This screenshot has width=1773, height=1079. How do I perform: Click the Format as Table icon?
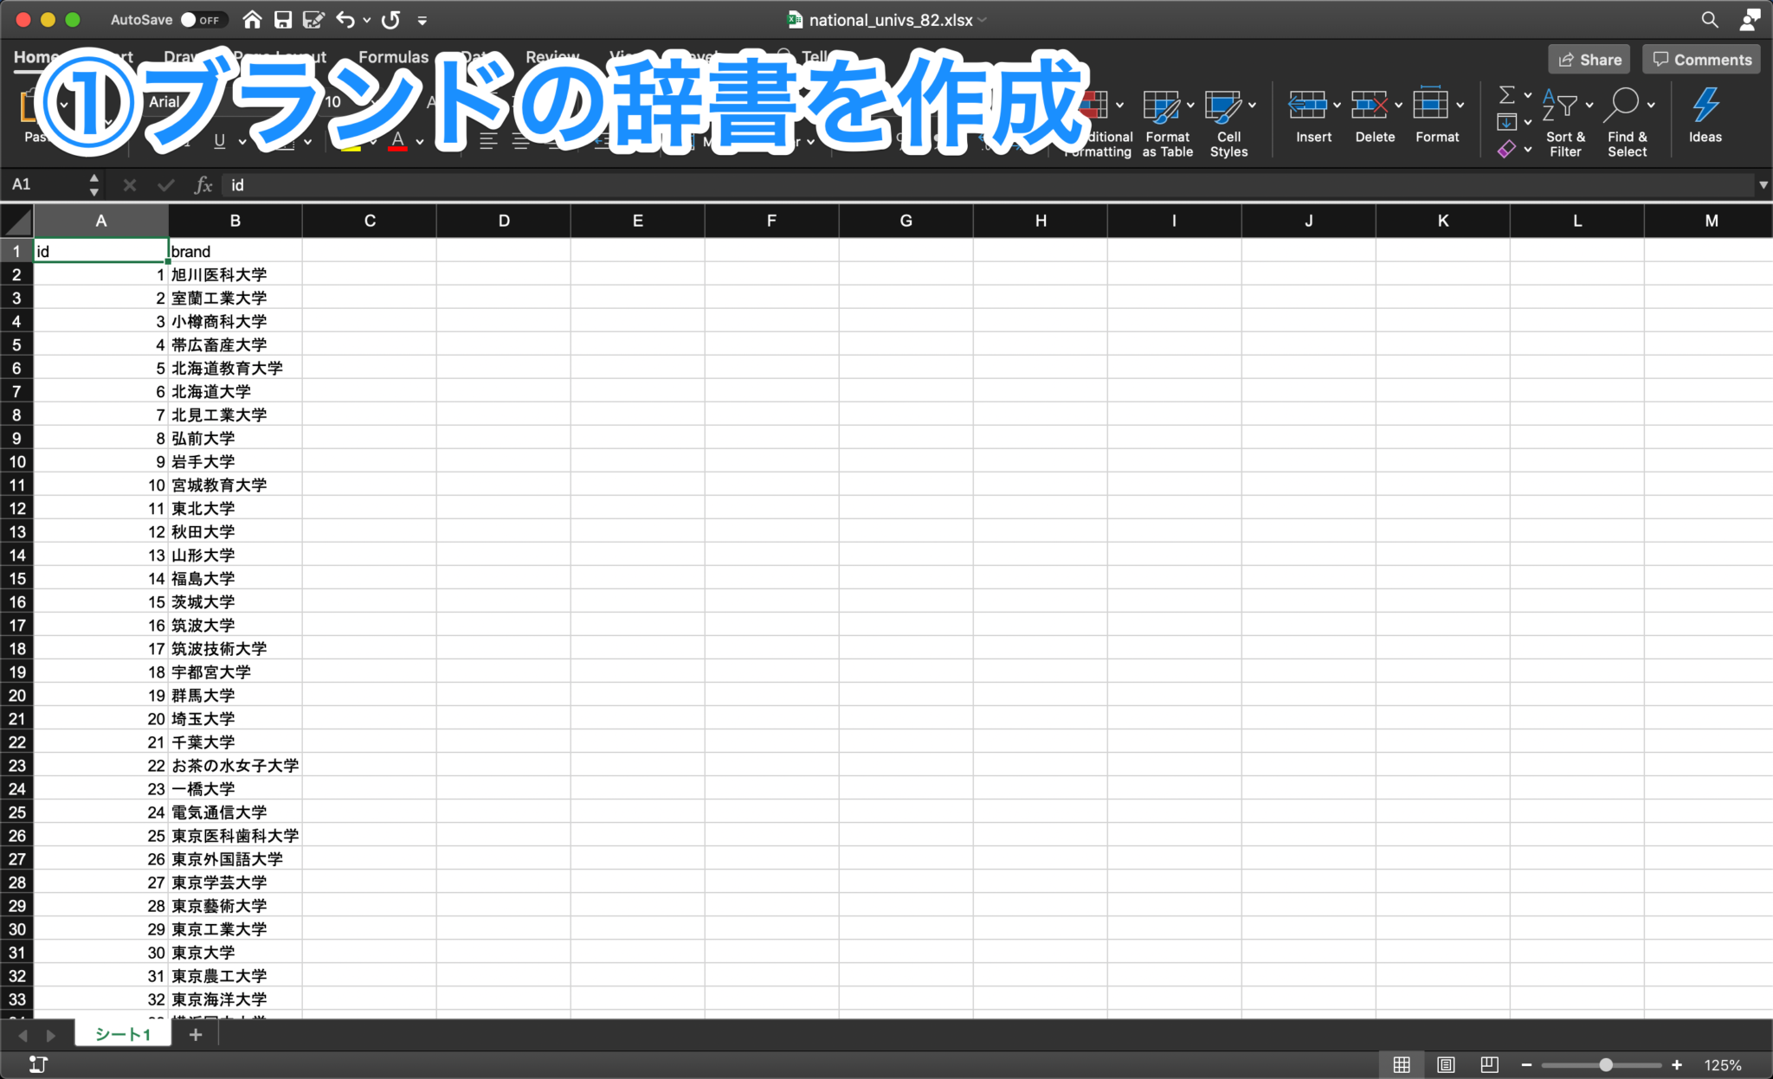[1162, 106]
